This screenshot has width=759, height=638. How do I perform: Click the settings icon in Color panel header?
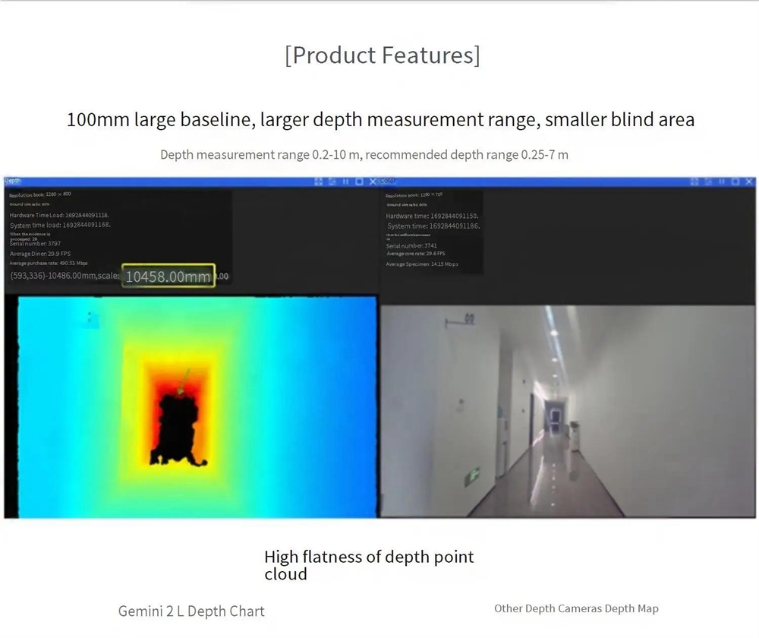coord(708,182)
